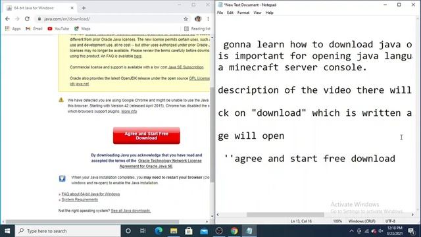Open the Java SE Subscription link
Screen dimensions: 421x237
coord(186,67)
